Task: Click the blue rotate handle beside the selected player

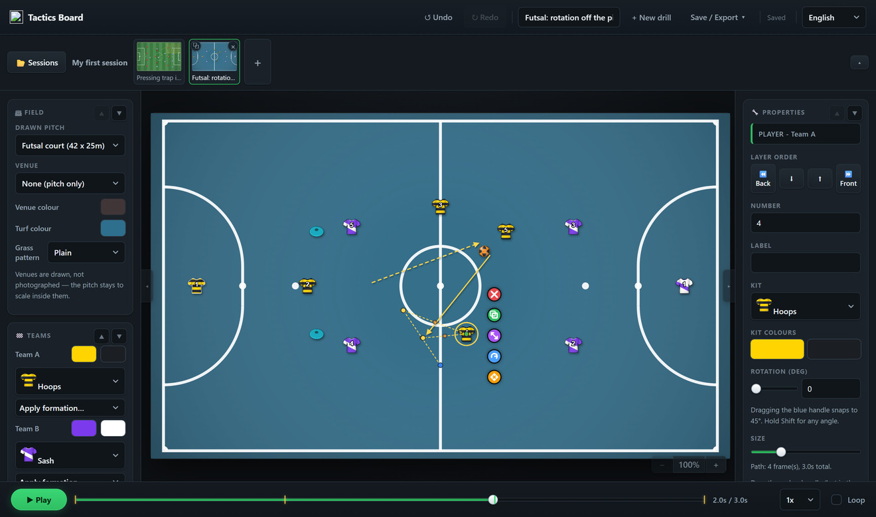Action: coord(494,356)
